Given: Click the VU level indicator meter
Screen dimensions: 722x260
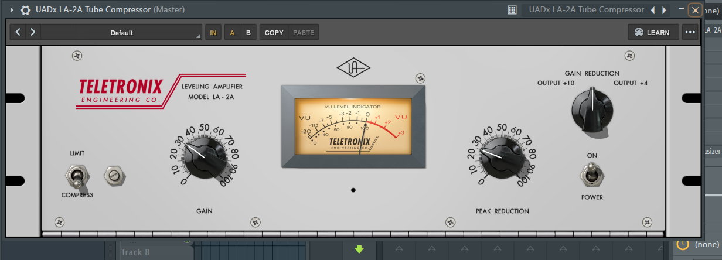Looking at the screenshot, I should 353,127.
